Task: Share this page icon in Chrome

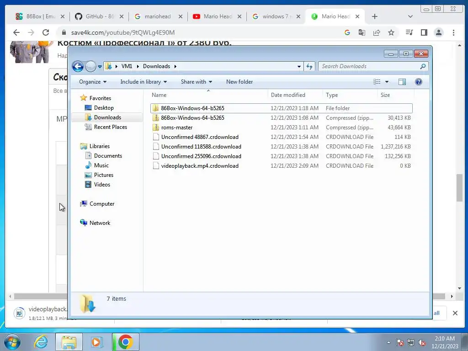Action: pos(377,32)
